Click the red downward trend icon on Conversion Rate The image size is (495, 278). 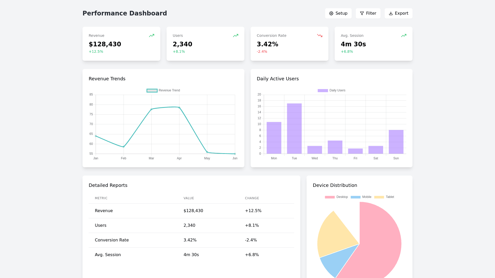(x=320, y=36)
